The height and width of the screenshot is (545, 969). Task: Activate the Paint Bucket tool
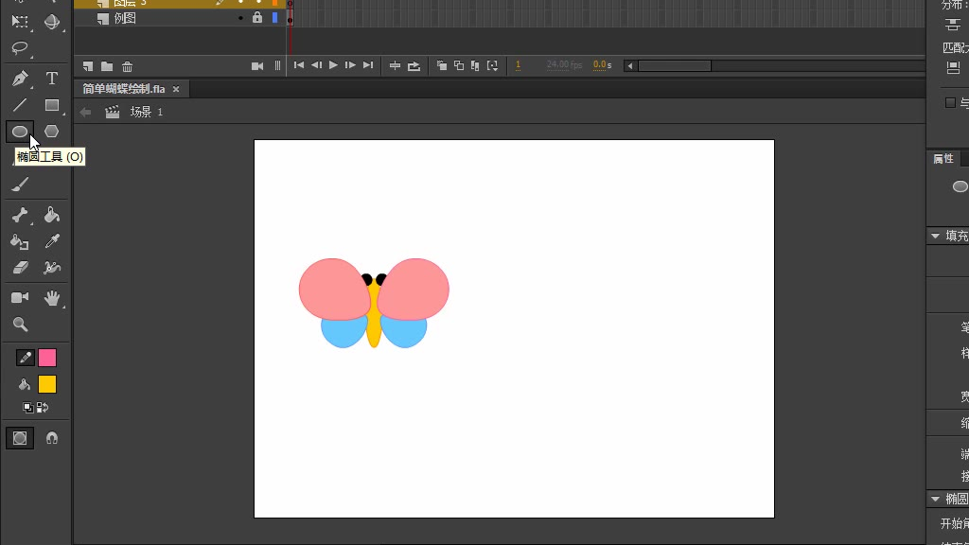[x=52, y=216]
